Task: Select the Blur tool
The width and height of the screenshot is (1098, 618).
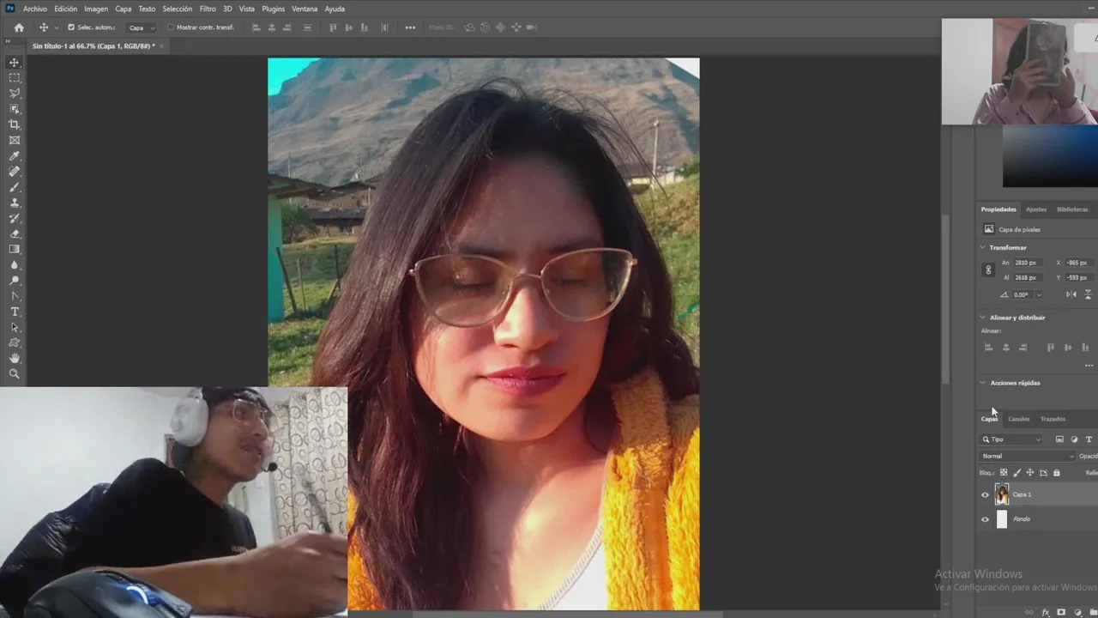Action: [x=15, y=265]
